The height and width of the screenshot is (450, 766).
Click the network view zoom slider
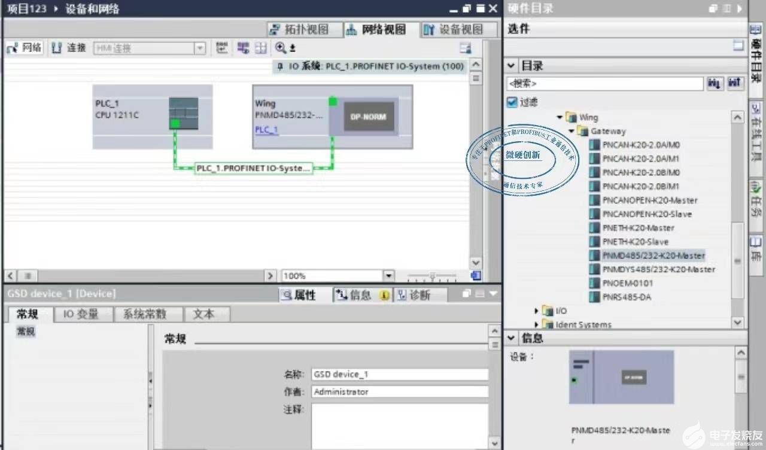point(432,276)
